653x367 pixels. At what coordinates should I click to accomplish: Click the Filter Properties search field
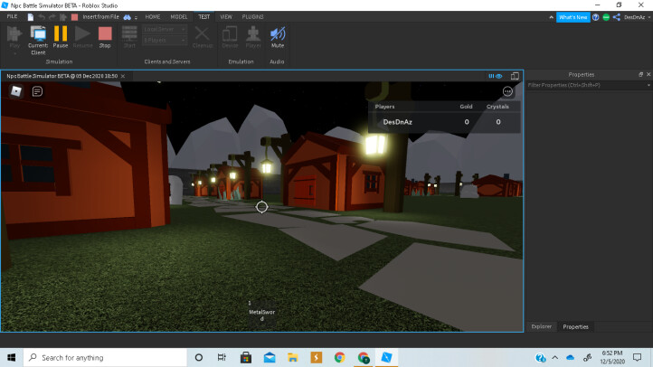point(586,85)
